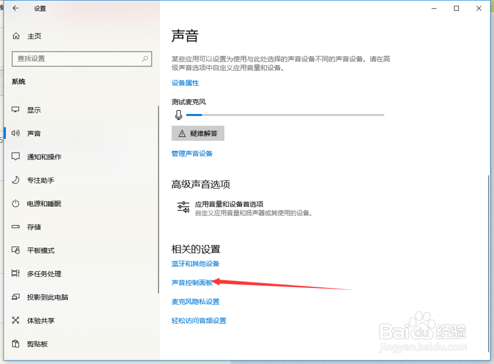
Task: Click the tablet icon for 平板模式
Action: click(x=15, y=250)
